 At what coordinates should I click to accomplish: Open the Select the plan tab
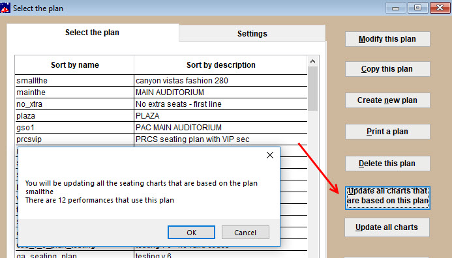tap(92, 33)
